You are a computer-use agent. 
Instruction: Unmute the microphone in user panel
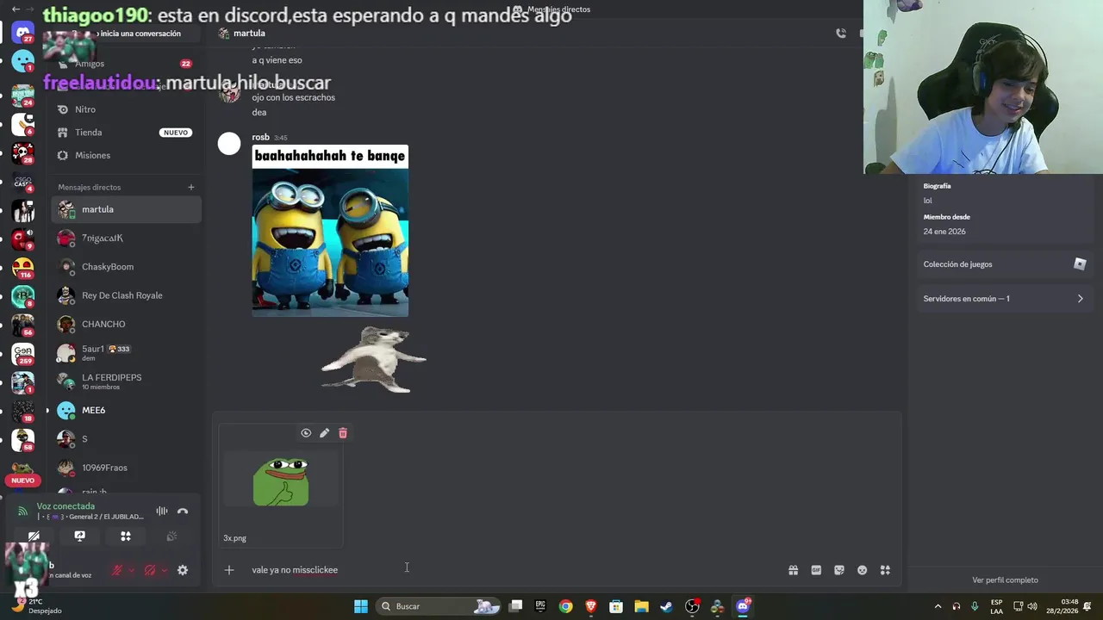click(x=117, y=570)
